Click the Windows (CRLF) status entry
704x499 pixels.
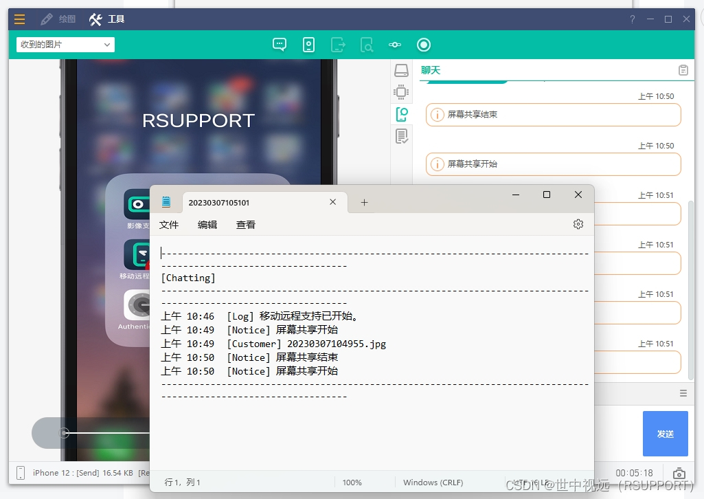coord(433,483)
